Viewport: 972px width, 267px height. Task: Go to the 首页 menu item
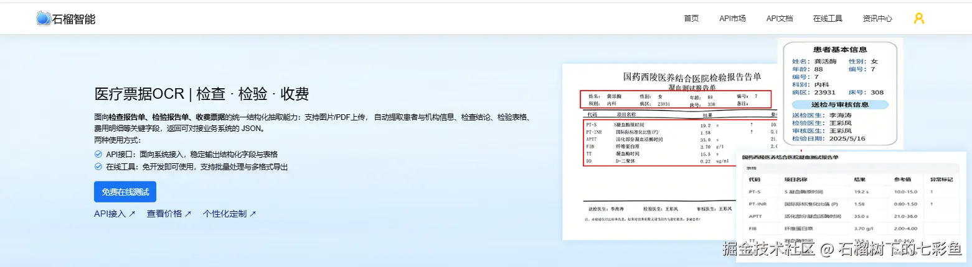coord(691,19)
